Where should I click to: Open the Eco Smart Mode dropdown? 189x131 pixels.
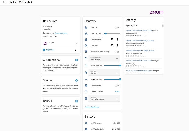point(104,59)
